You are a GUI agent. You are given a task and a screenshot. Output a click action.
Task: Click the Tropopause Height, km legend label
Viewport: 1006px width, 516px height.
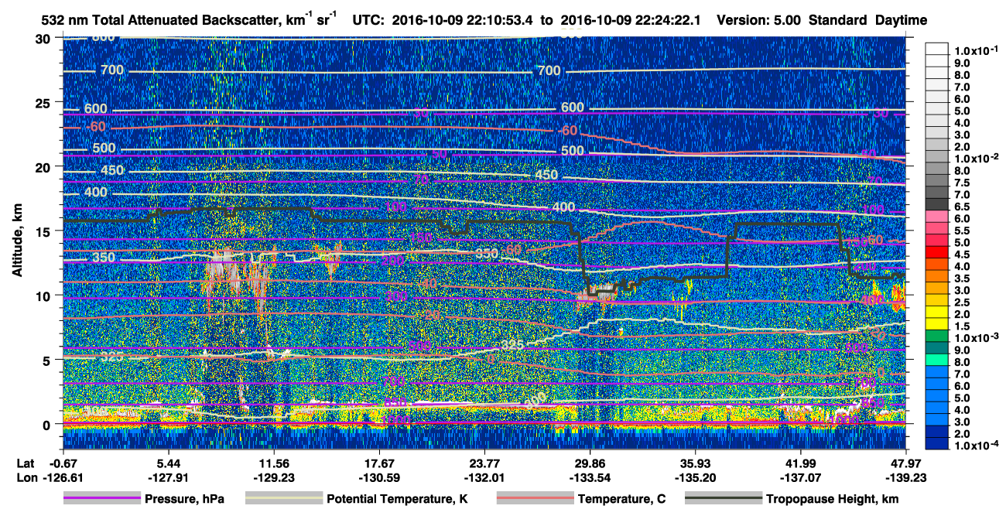(832, 500)
